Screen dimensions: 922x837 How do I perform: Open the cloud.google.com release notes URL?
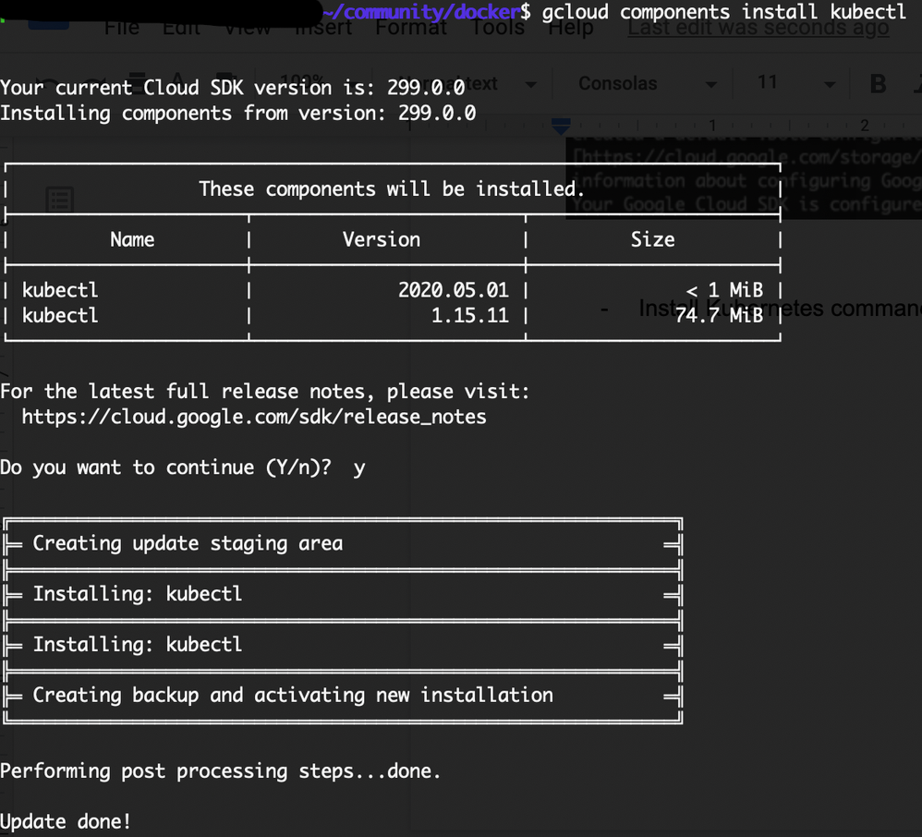point(254,417)
